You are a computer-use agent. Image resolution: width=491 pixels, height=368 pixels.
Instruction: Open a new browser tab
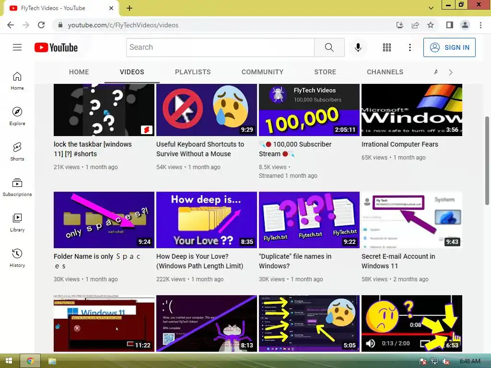pyautogui.click(x=129, y=8)
